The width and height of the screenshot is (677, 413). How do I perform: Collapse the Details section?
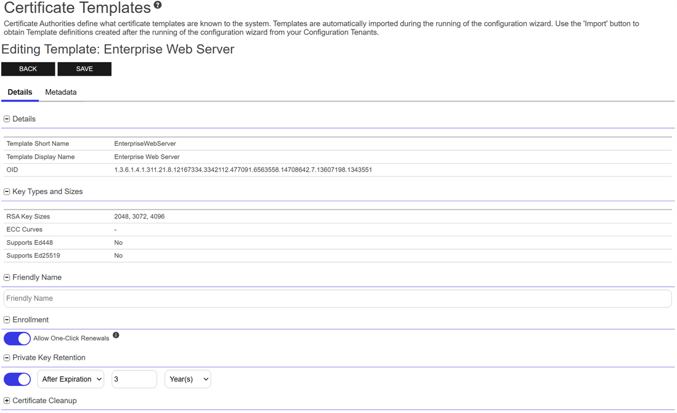tap(7, 119)
